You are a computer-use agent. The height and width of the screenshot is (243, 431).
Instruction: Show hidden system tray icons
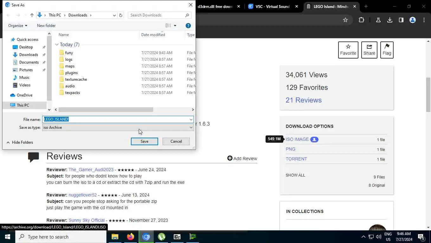point(363,237)
